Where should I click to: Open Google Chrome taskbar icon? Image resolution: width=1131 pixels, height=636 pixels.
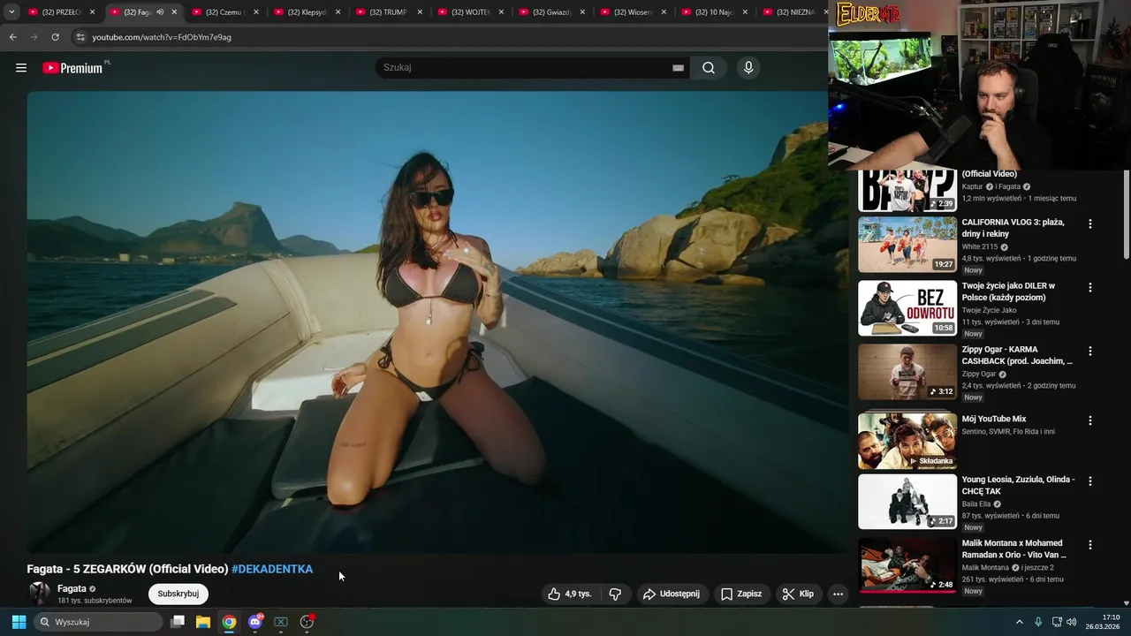pos(229,622)
